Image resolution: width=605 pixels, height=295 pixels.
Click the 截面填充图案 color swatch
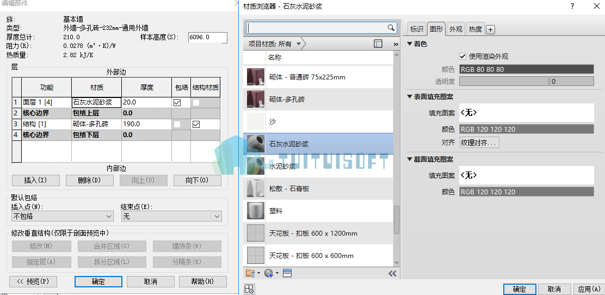527,192
